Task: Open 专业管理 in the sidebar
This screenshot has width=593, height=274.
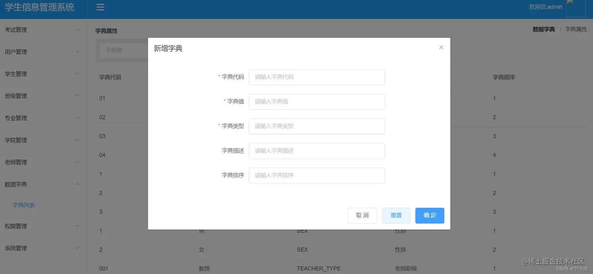Action: point(44,118)
